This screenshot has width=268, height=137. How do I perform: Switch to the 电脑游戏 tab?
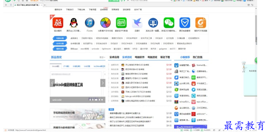152,57
